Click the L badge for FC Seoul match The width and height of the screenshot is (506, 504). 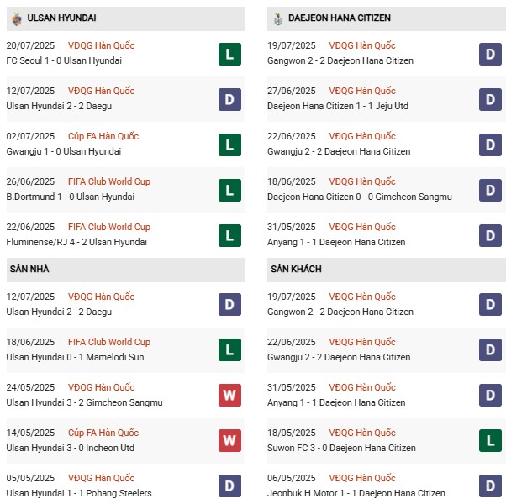point(229,55)
